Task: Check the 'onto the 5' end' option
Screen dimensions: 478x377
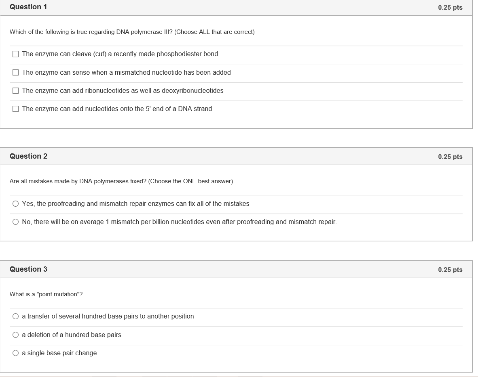Action: 16,109
